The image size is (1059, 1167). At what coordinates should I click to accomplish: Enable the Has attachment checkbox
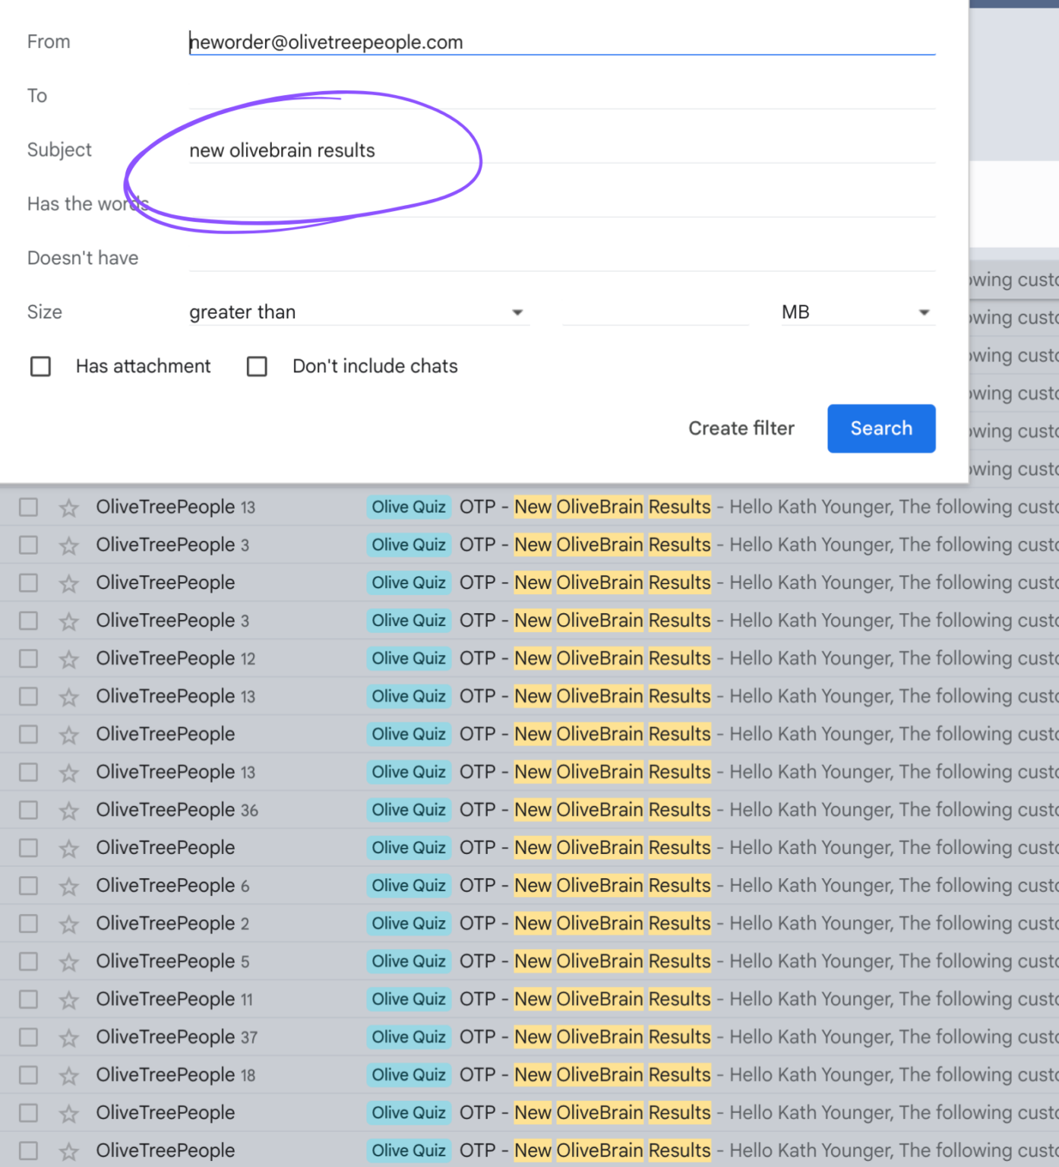point(41,367)
